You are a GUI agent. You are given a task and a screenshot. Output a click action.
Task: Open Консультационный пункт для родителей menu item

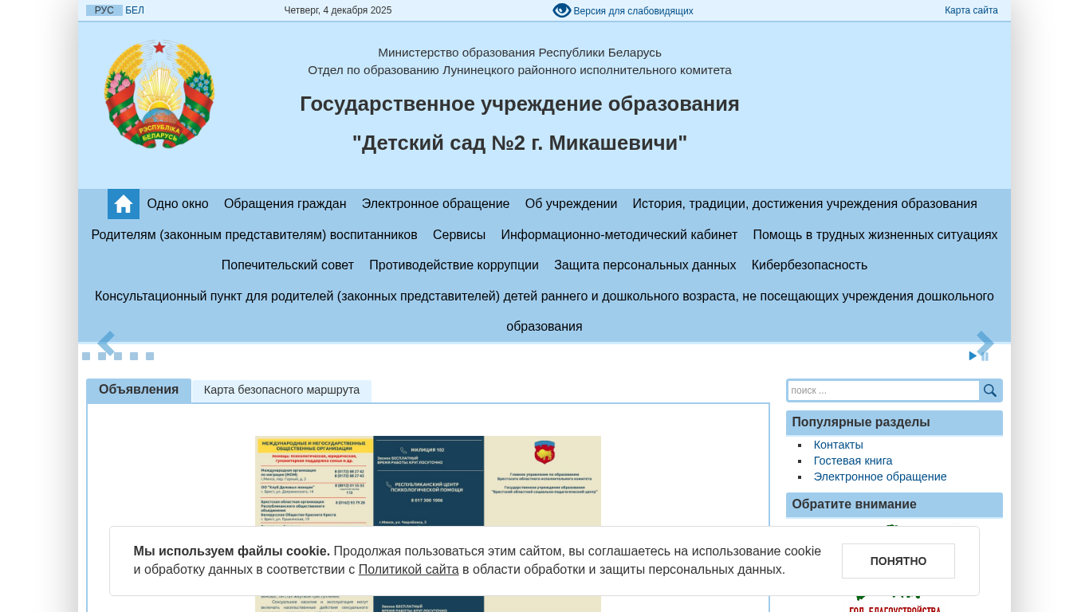544,312
